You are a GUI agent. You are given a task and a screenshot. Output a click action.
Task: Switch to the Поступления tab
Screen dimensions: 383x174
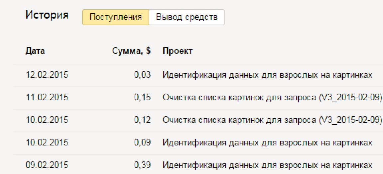pos(115,17)
